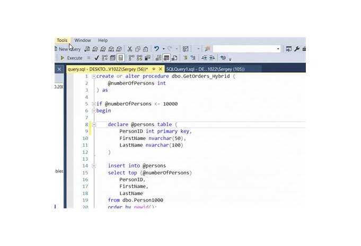Select the query.sql Sergey (56) tab
This screenshot has width=361, height=246.
(108, 69)
